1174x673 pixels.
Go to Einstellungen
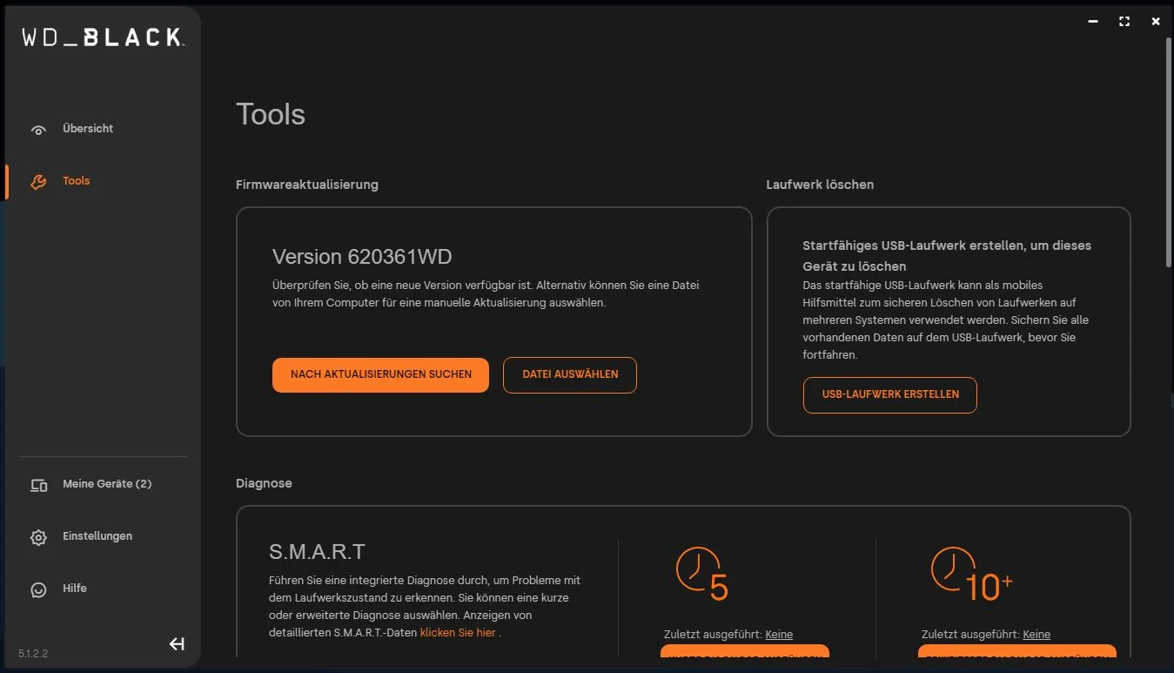click(97, 536)
